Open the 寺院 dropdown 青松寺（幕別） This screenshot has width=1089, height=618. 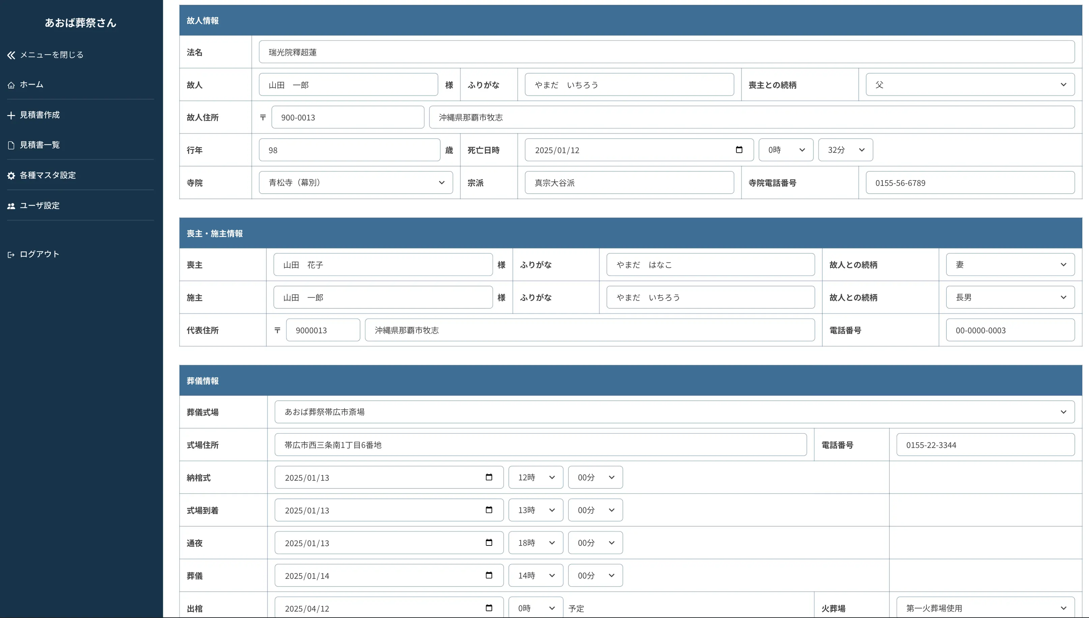[355, 182]
